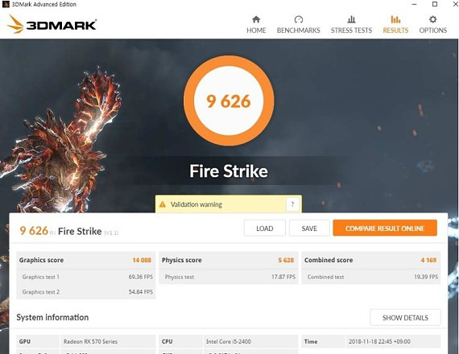Click the Validation warning banner
The image size is (459, 354).
229,204
